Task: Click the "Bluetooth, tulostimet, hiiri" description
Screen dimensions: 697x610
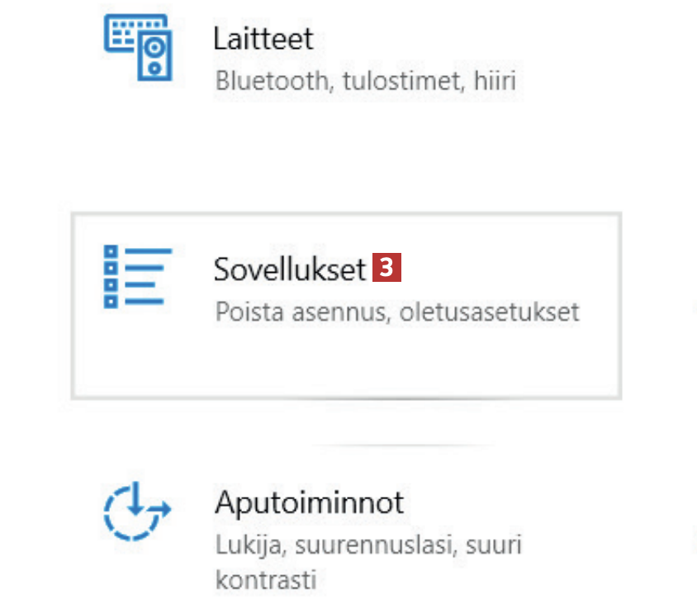Action: pos(365,82)
